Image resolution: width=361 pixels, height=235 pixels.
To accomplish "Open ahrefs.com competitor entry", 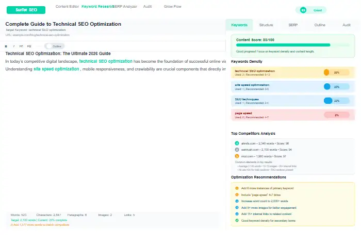I will coord(265,143).
